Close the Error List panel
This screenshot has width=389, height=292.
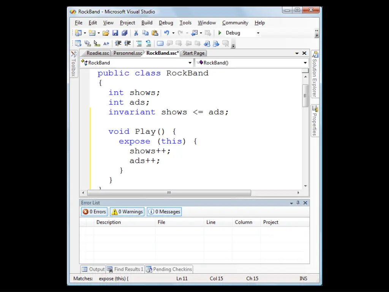tap(305, 203)
